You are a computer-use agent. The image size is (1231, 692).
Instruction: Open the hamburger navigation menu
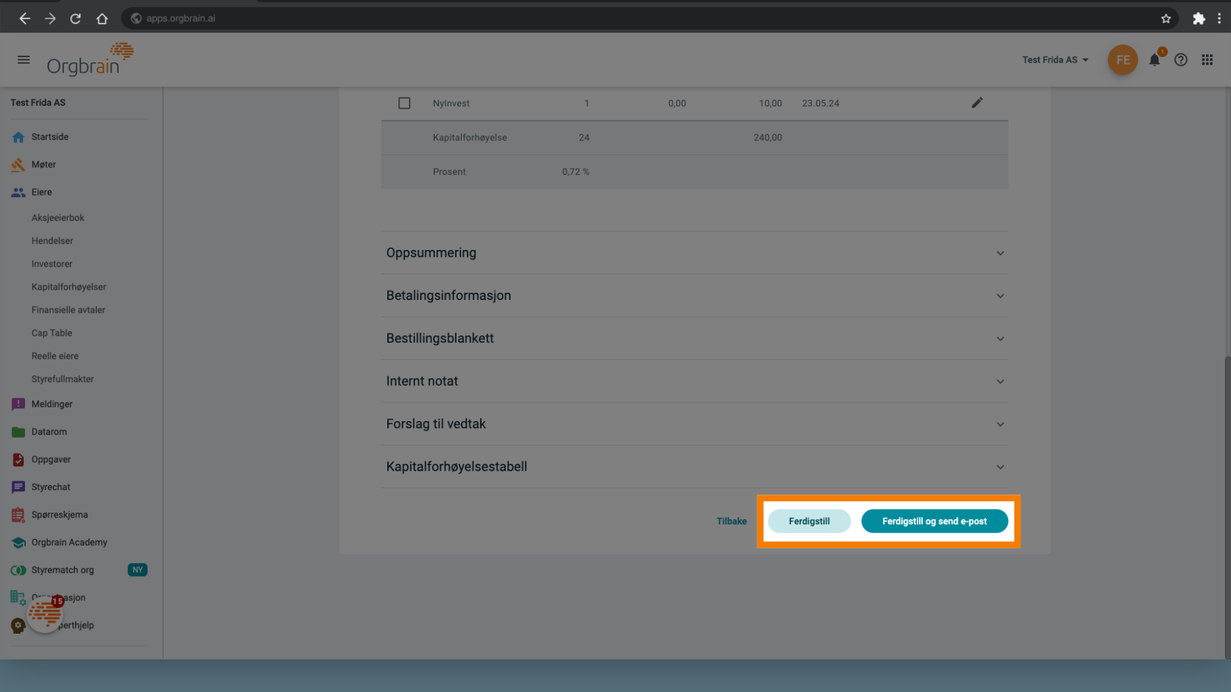click(24, 60)
